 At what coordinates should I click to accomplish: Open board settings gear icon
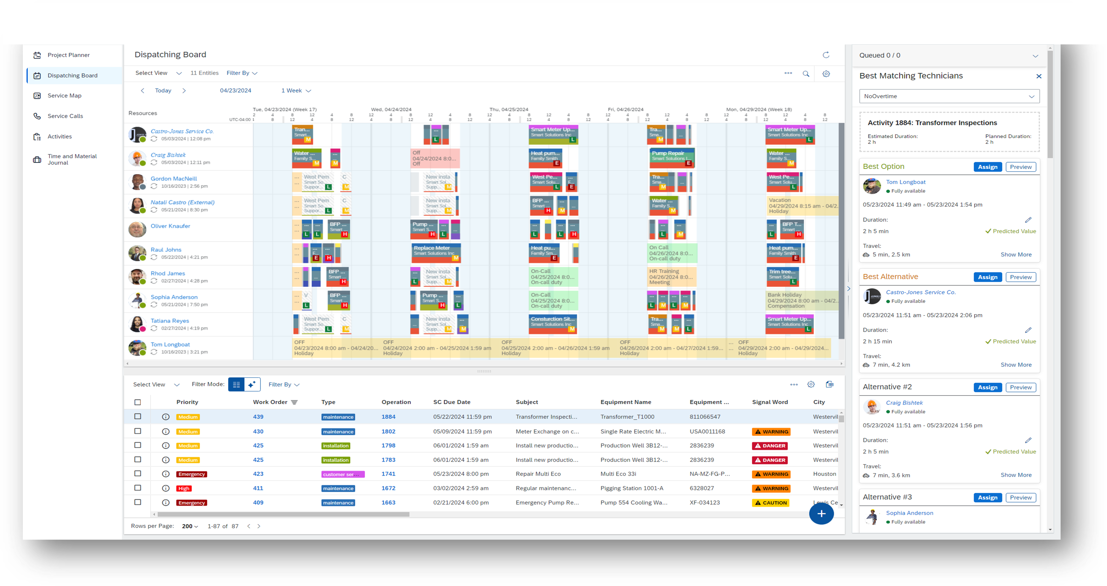click(826, 74)
